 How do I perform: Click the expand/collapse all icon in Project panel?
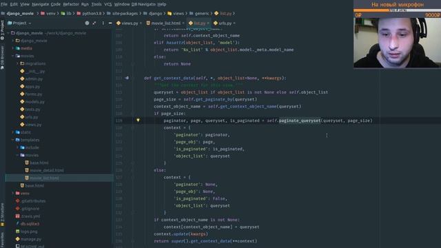click(94, 23)
